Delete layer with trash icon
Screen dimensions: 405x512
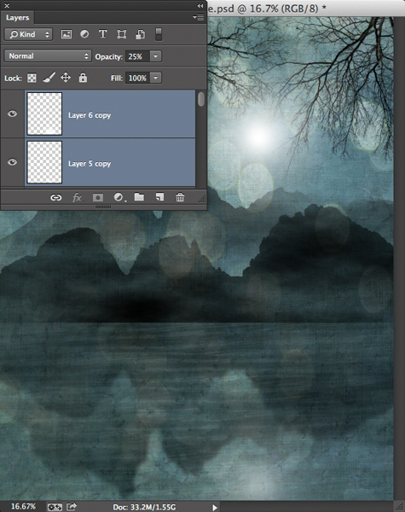(x=180, y=197)
